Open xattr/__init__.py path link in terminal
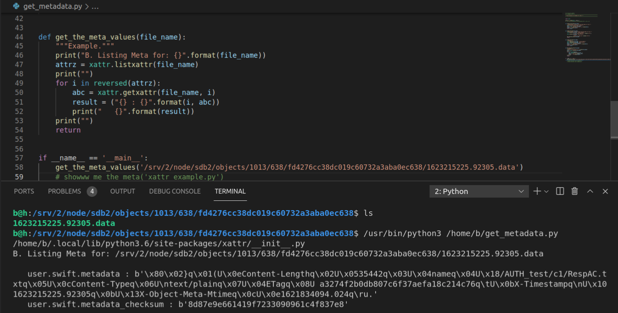 point(159,244)
